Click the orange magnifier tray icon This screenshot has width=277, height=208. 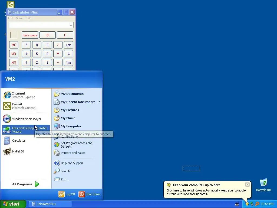[257, 204]
